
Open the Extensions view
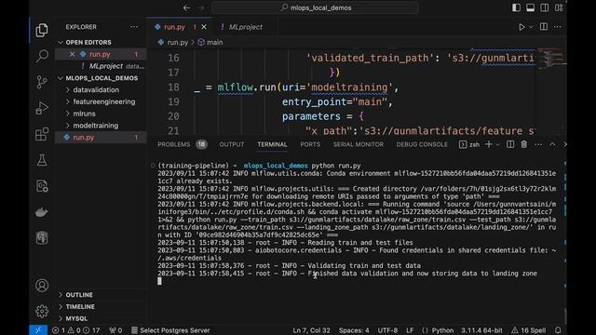(x=42, y=134)
